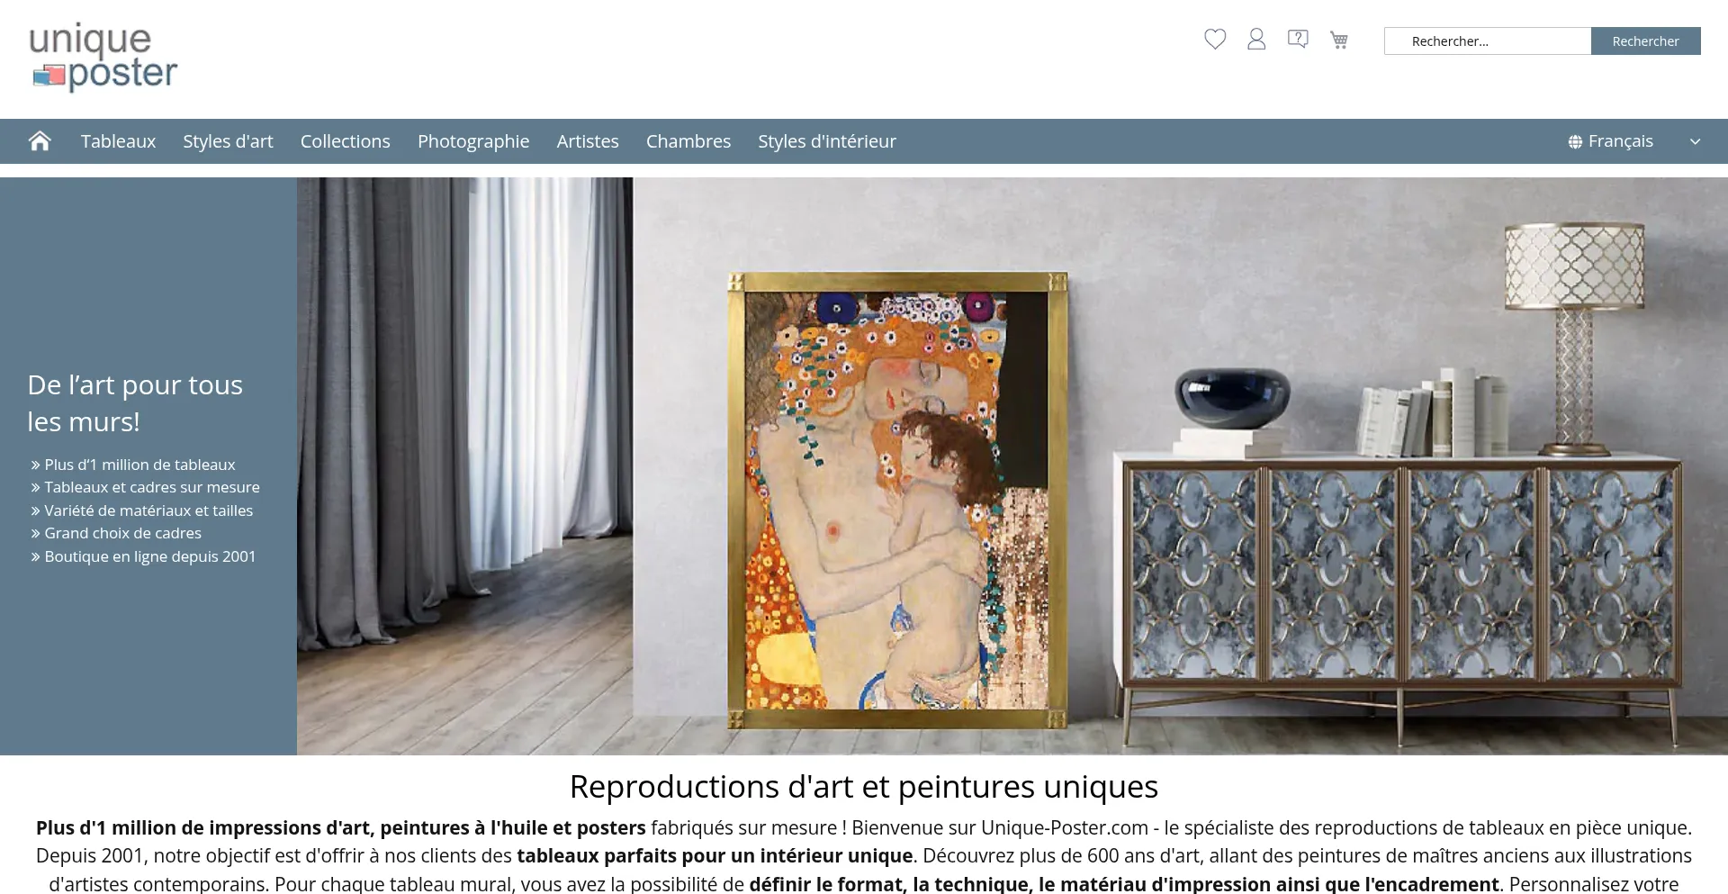This screenshot has height=894, width=1728.
Task: Focus the Rechercher search input field
Action: tap(1488, 41)
